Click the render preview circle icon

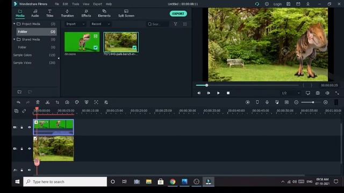pos(247,102)
